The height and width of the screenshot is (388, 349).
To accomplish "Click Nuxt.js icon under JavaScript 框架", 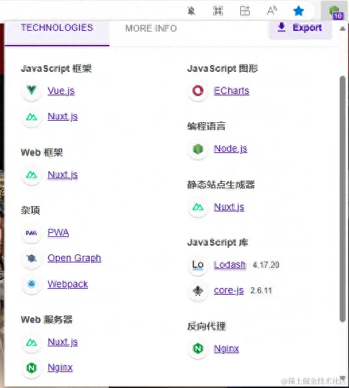I will click(x=32, y=117).
